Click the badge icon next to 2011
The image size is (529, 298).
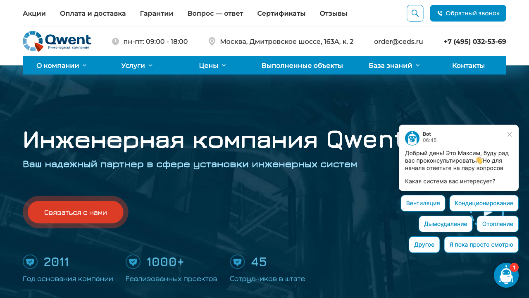(x=30, y=262)
